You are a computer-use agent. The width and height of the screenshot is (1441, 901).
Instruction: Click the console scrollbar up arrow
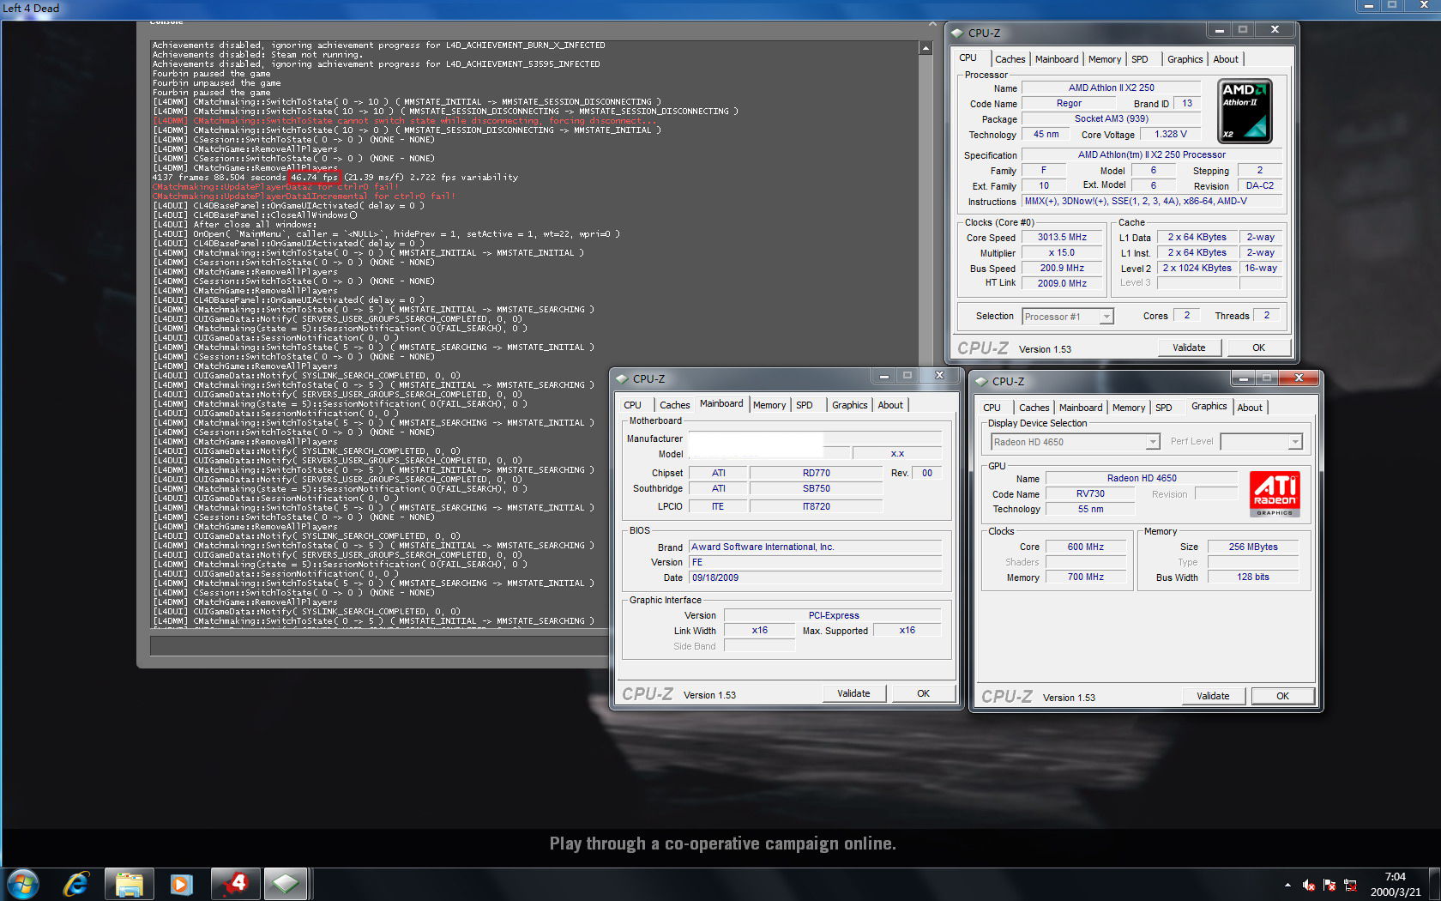pyautogui.click(x=925, y=48)
